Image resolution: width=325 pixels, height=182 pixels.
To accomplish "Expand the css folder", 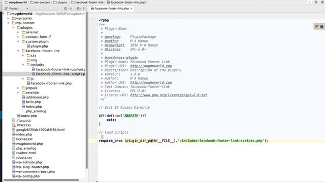I will pyautogui.click(x=23, y=56).
